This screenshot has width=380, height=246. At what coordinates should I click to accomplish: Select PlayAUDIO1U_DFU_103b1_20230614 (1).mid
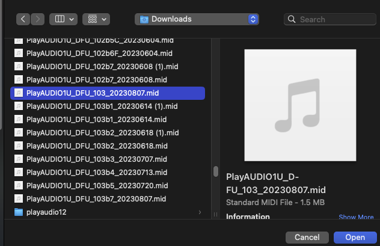[108, 106]
